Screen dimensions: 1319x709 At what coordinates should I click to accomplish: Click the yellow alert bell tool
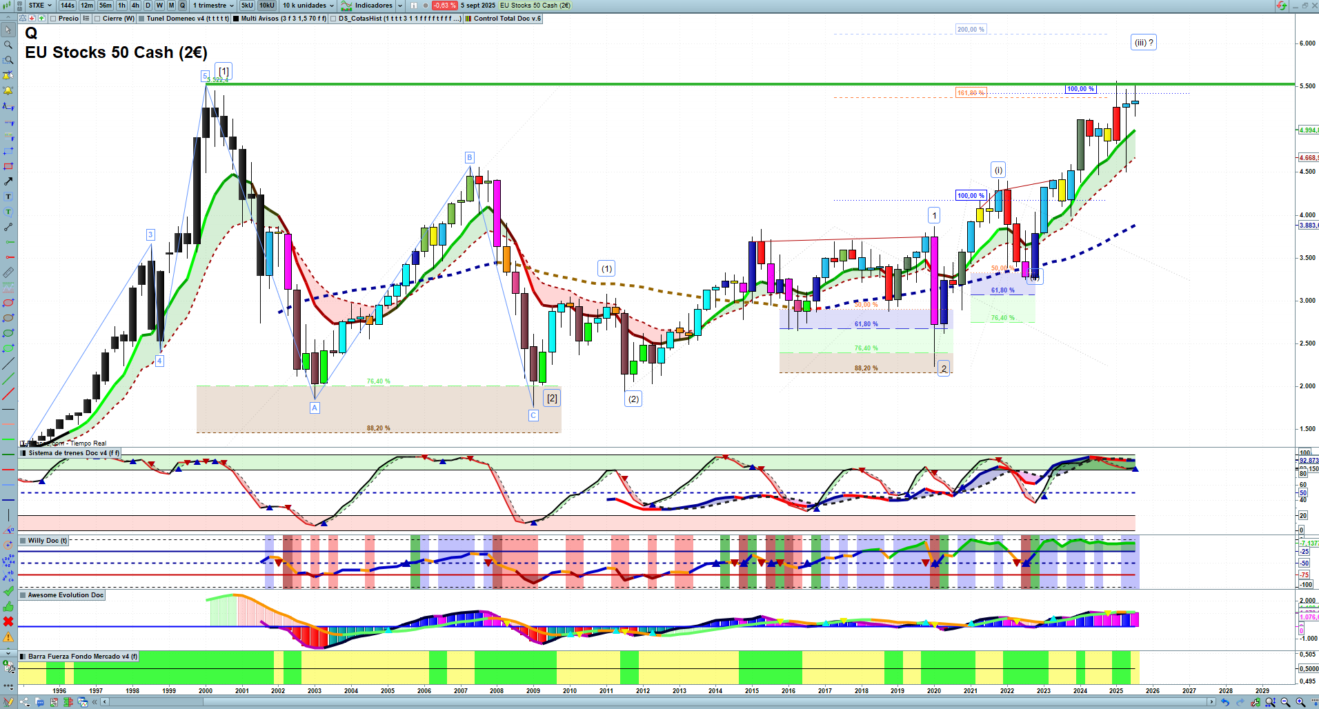(8, 90)
